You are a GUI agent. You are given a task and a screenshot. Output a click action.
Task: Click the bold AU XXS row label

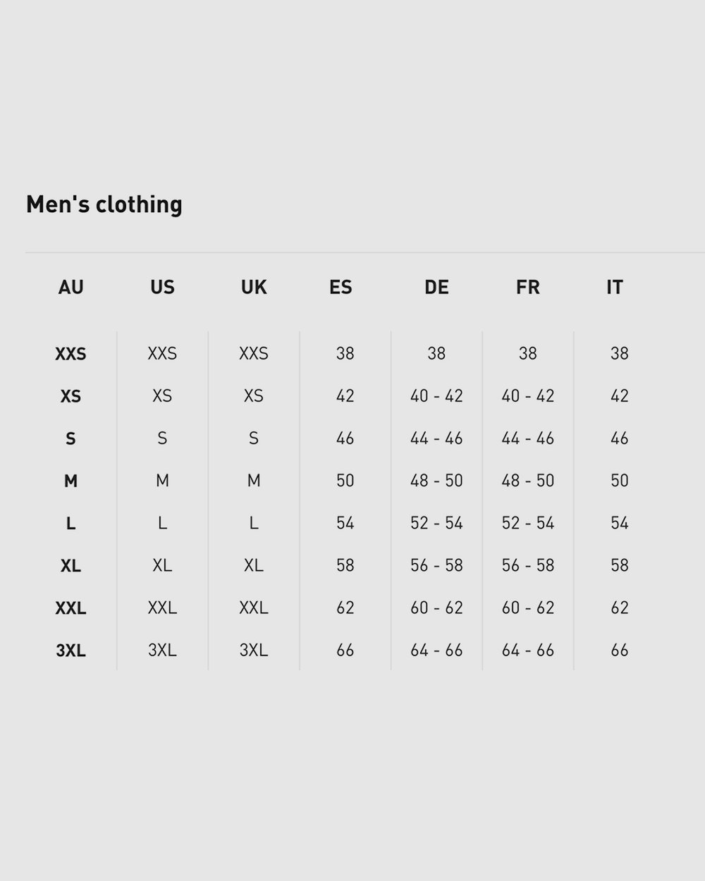coord(70,354)
